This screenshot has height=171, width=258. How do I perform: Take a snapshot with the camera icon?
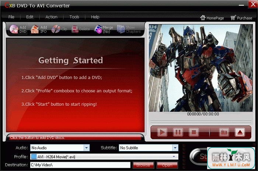click(x=224, y=132)
